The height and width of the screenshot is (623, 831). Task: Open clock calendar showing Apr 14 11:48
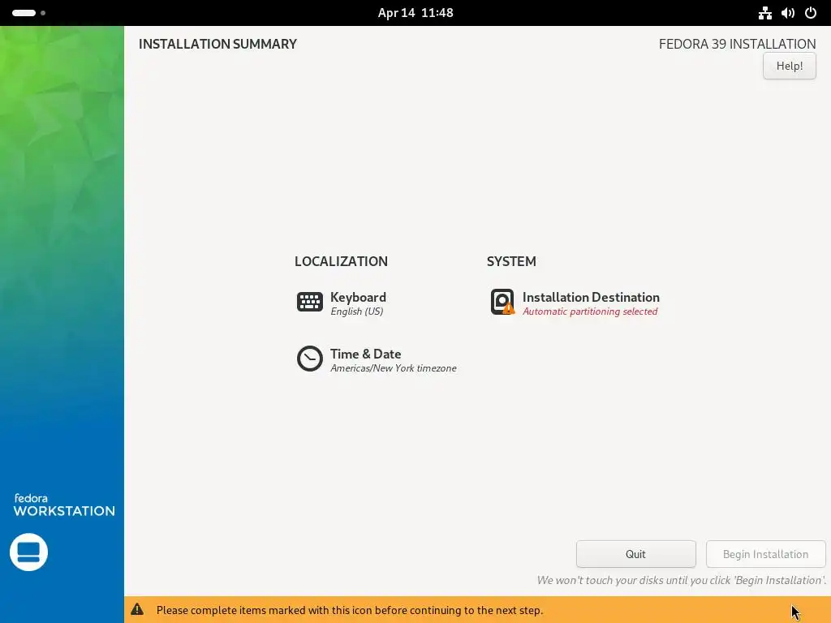coord(415,13)
